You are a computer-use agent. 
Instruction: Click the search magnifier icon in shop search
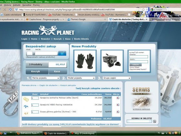[x=154, y=121]
